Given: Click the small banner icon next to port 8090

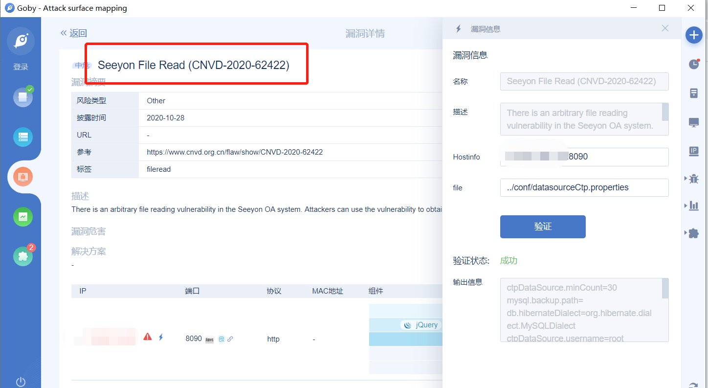Looking at the screenshot, I should pyautogui.click(x=209, y=339).
